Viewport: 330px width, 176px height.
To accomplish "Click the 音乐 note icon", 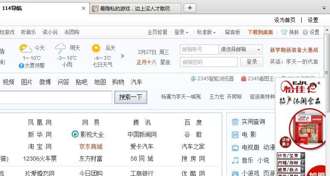I will tap(235, 161).
